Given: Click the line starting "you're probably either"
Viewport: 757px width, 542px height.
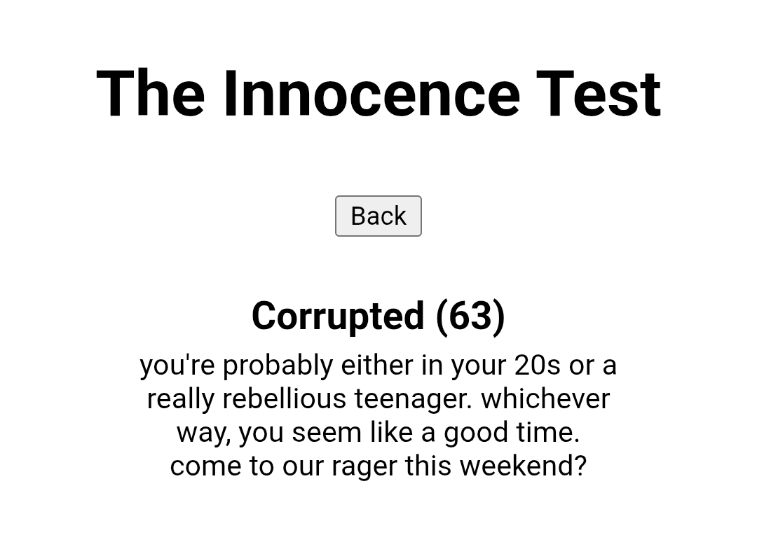Looking at the screenshot, I should [x=378, y=366].
